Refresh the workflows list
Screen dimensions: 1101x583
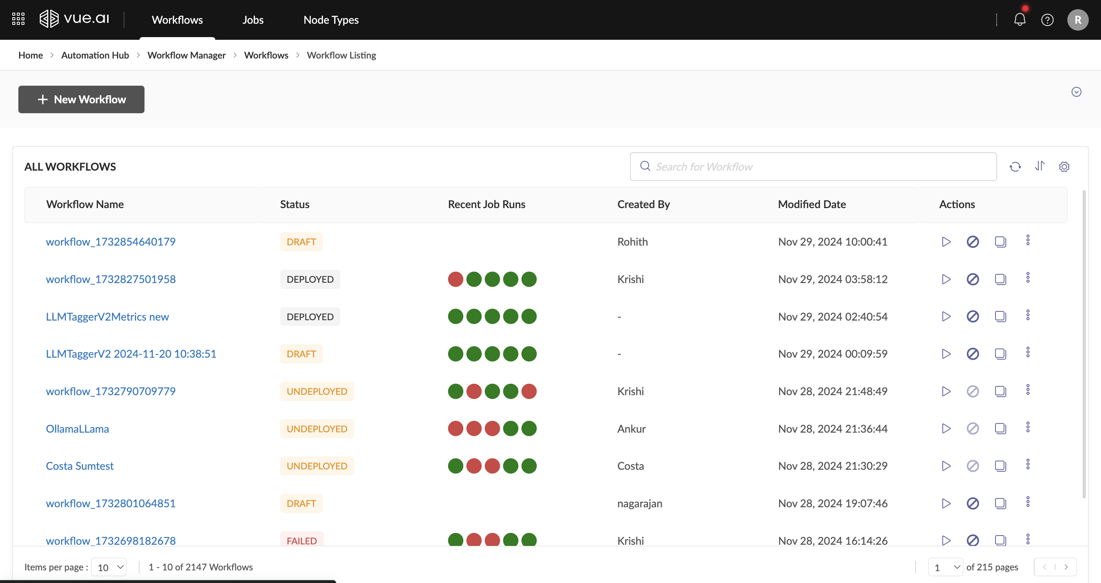coord(1015,167)
